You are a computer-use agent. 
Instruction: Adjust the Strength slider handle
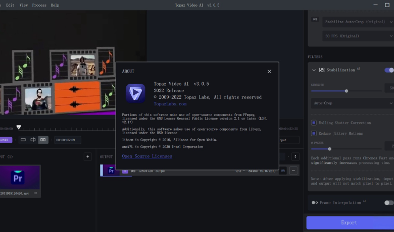[x=347, y=91]
